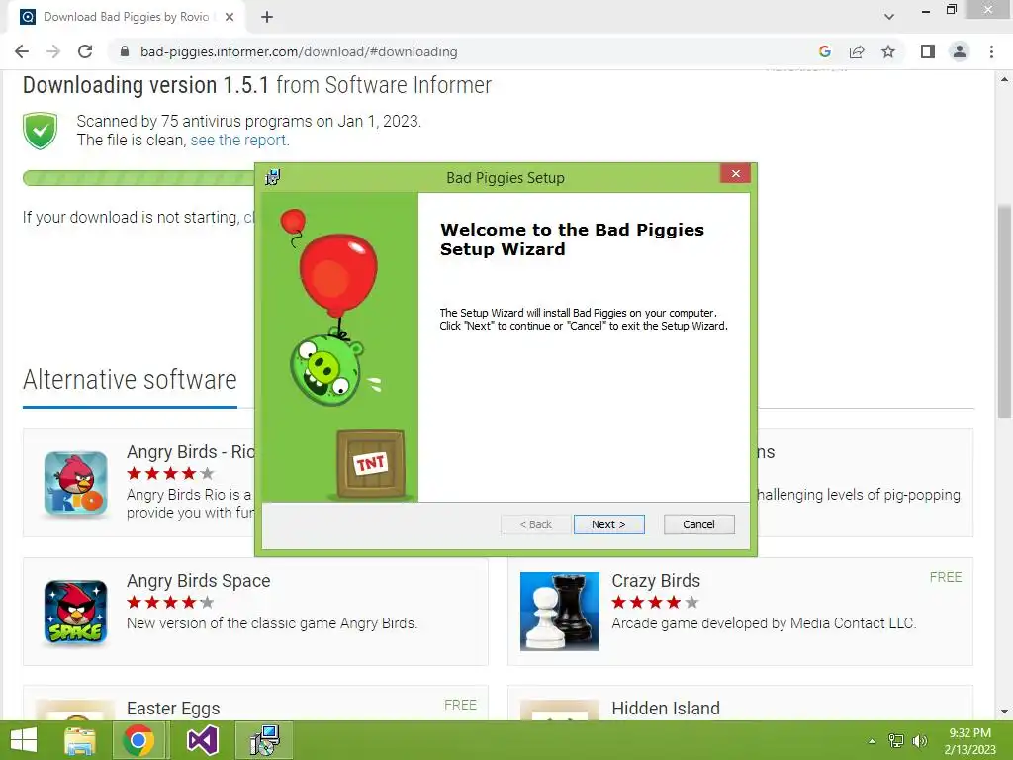Open the Chrome profile menu
Viewport: 1013px width, 760px height.
pos(960,51)
